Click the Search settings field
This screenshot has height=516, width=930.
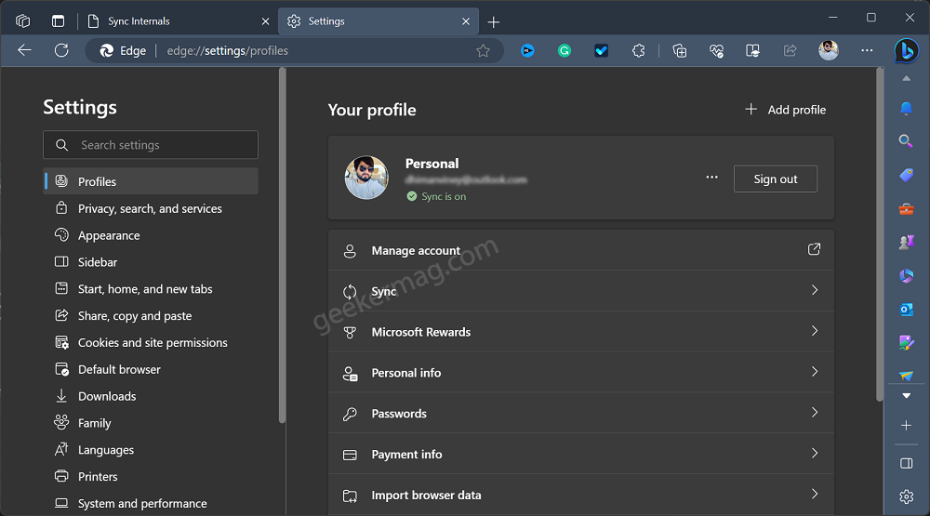coord(151,145)
